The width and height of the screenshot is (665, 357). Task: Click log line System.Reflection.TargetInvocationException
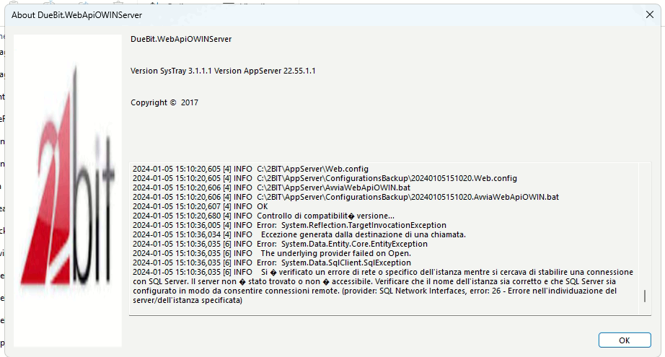tap(290, 225)
